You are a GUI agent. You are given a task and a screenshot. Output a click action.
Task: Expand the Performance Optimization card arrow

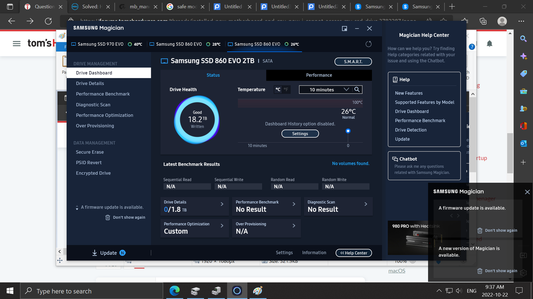coord(222,225)
